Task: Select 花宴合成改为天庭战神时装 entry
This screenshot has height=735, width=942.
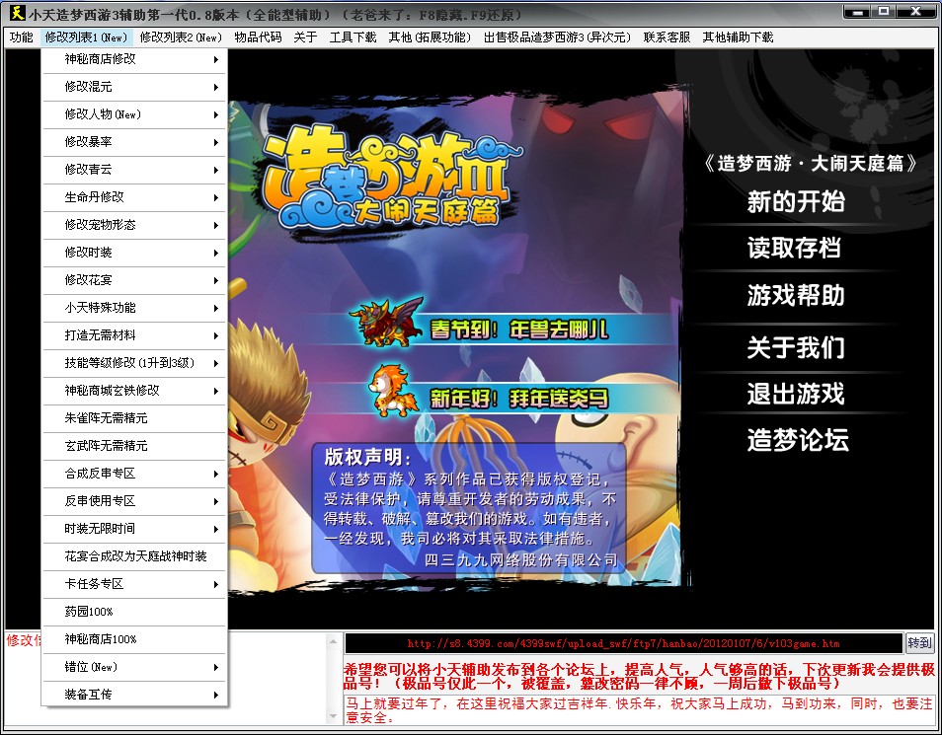Action: tap(134, 556)
